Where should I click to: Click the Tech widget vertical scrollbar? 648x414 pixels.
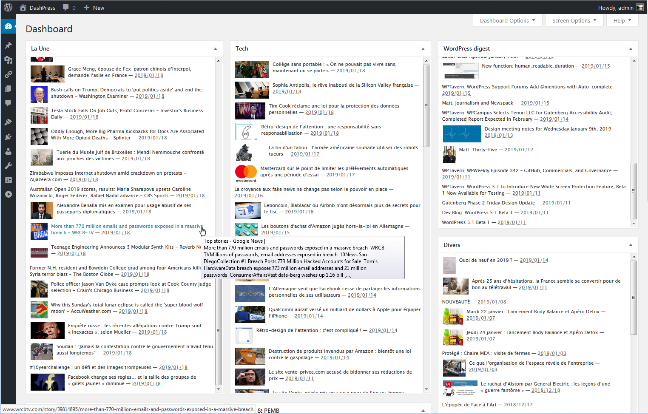point(426,106)
